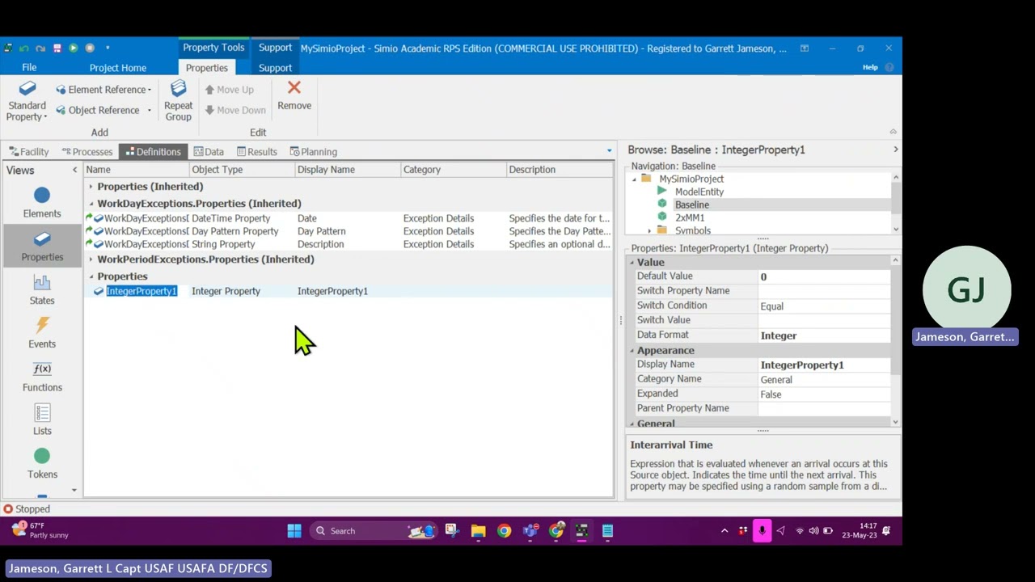This screenshot has height=582, width=1035.
Task: Open the File menu
Action: [x=29, y=68]
